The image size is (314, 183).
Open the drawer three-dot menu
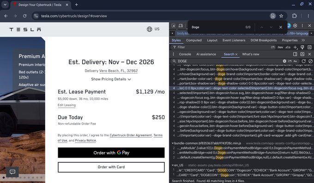[174, 54]
